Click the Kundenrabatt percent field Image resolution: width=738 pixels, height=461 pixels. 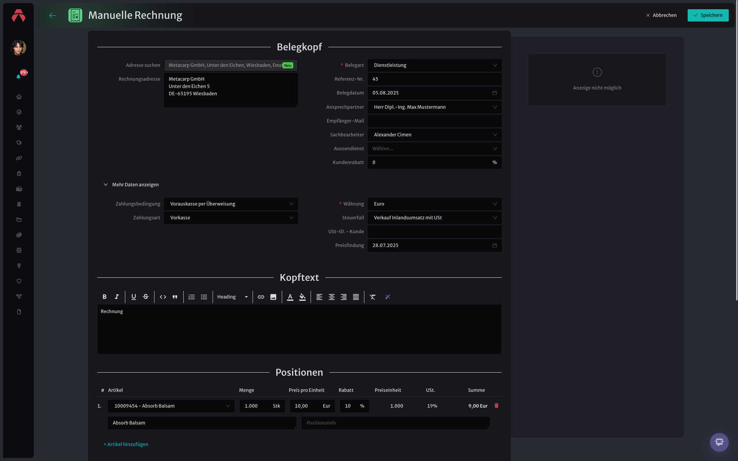(x=434, y=163)
